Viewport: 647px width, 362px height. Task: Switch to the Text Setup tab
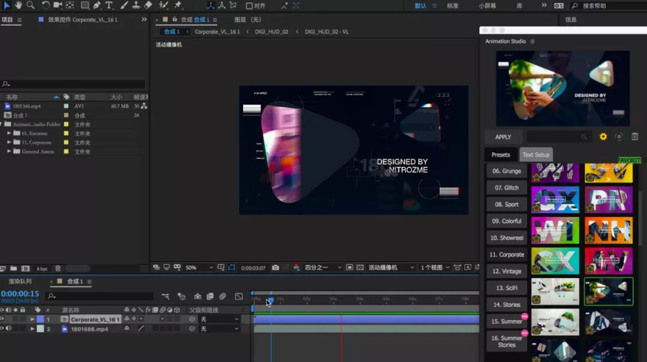[x=536, y=155]
